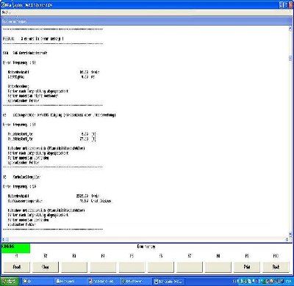Click the down arrow of vertical scrollbar
This screenshot has height=286, width=294.
(x=290, y=235)
